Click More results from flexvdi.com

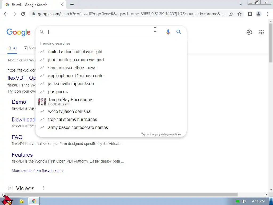click(38, 171)
